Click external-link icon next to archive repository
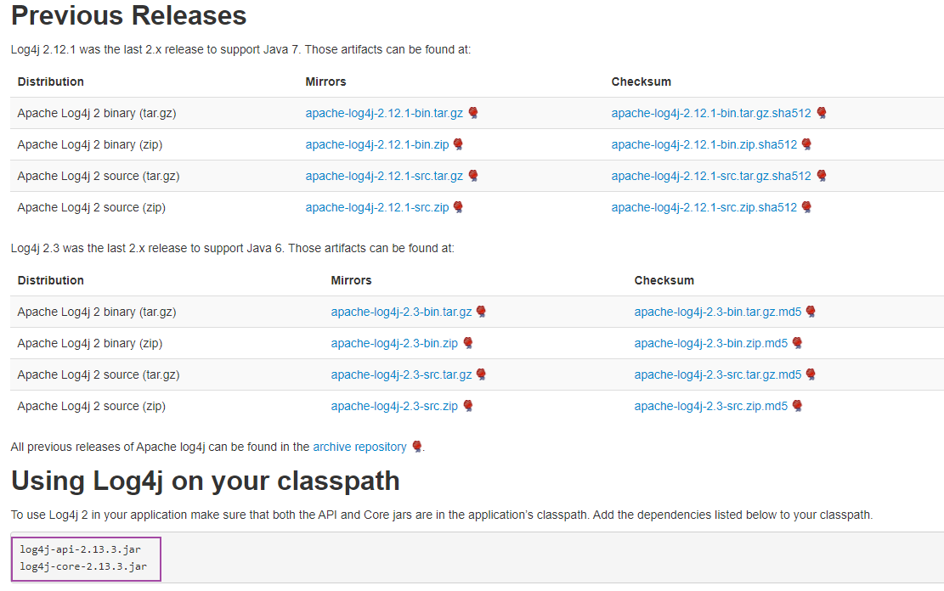944x591 pixels. click(416, 447)
